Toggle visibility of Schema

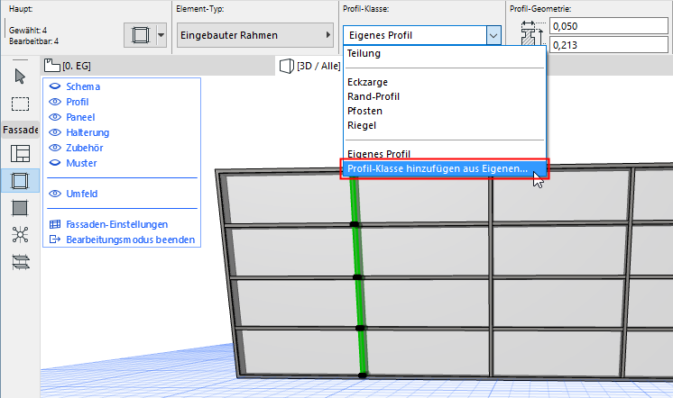(x=55, y=86)
